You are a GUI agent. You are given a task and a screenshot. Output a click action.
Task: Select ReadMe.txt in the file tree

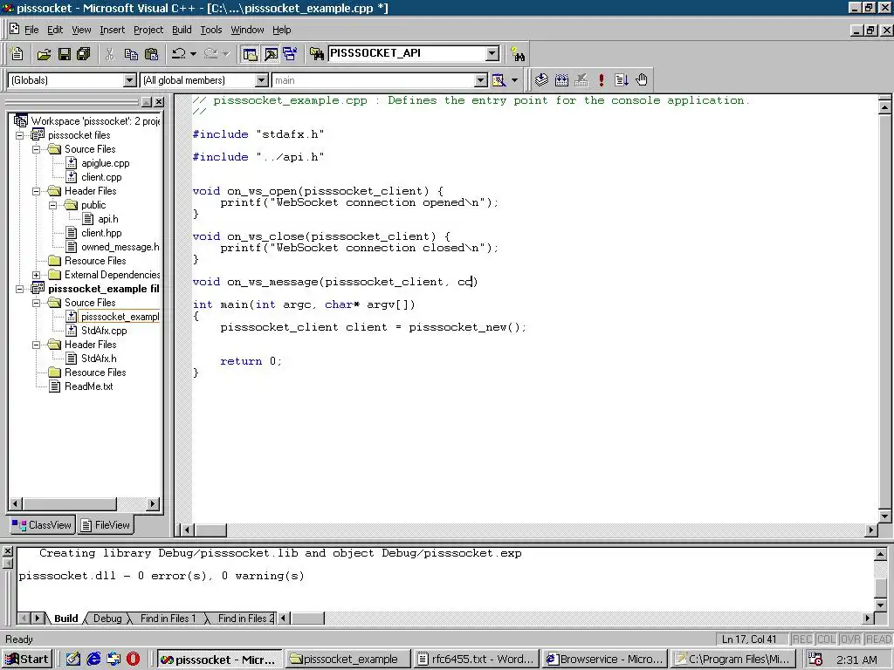[x=88, y=386]
